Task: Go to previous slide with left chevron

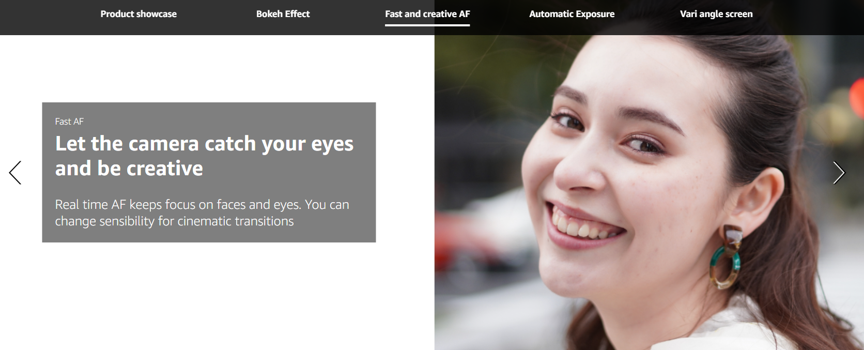Action: click(x=16, y=173)
